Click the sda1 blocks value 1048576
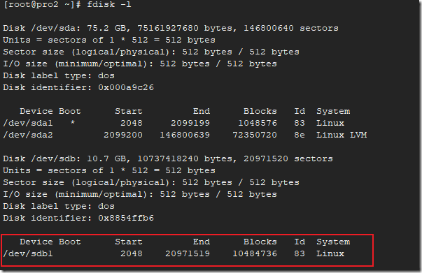Screen dimensions: 422x273 tap(258, 123)
